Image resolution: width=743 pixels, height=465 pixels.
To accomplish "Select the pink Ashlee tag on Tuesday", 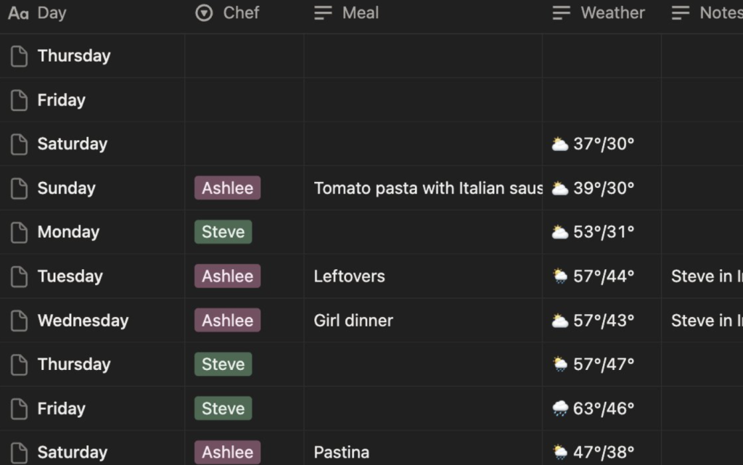I will 227,276.
